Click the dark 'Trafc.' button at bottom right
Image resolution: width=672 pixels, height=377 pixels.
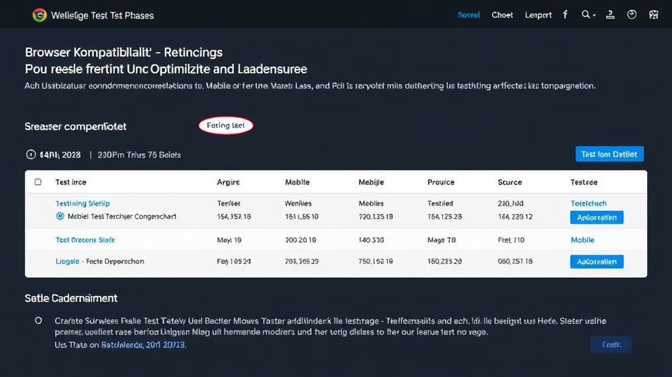tap(611, 345)
